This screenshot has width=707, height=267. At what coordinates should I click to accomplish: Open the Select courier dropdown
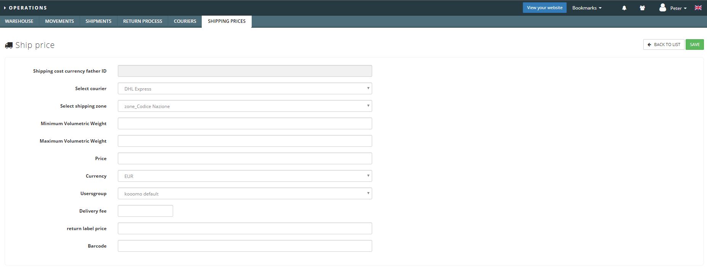pyautogui.click(x=245, y=89)
